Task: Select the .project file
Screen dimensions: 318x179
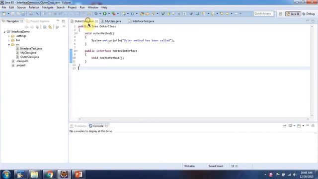Action: [x=20, y=65]
